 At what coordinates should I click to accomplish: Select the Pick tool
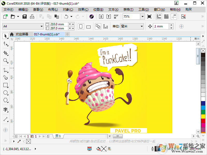(x=5, y=36)
